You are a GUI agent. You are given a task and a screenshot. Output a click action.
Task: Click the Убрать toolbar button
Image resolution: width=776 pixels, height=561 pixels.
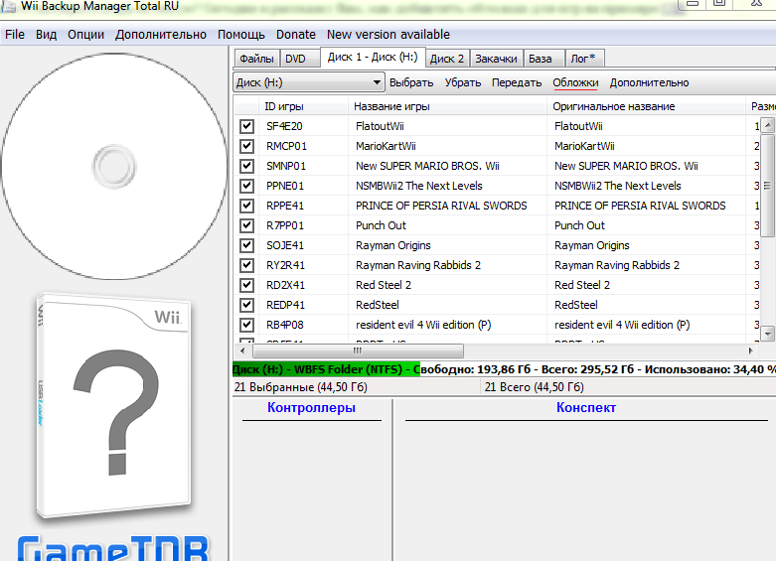pyautogui.click(x=463, y=82)
